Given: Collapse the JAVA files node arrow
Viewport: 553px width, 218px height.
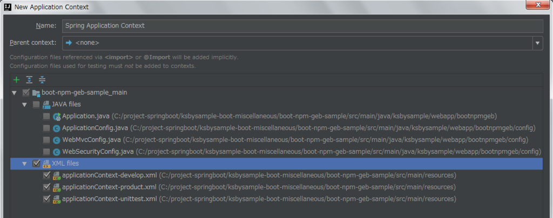Looking at the screenshot, I should [25, 105].
